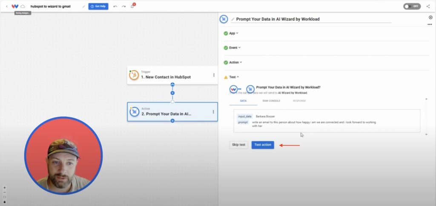Switch to the DATA tab
This screenshot has width=436, height=206.
243,101
